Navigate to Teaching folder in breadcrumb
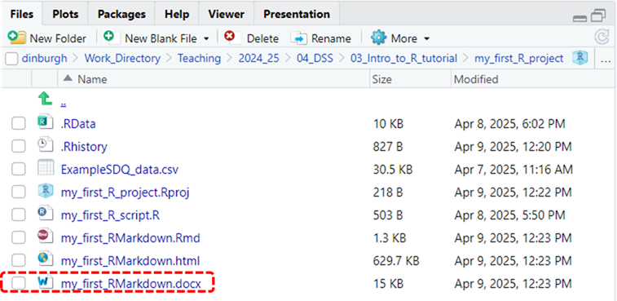 (x=199, y=58)
